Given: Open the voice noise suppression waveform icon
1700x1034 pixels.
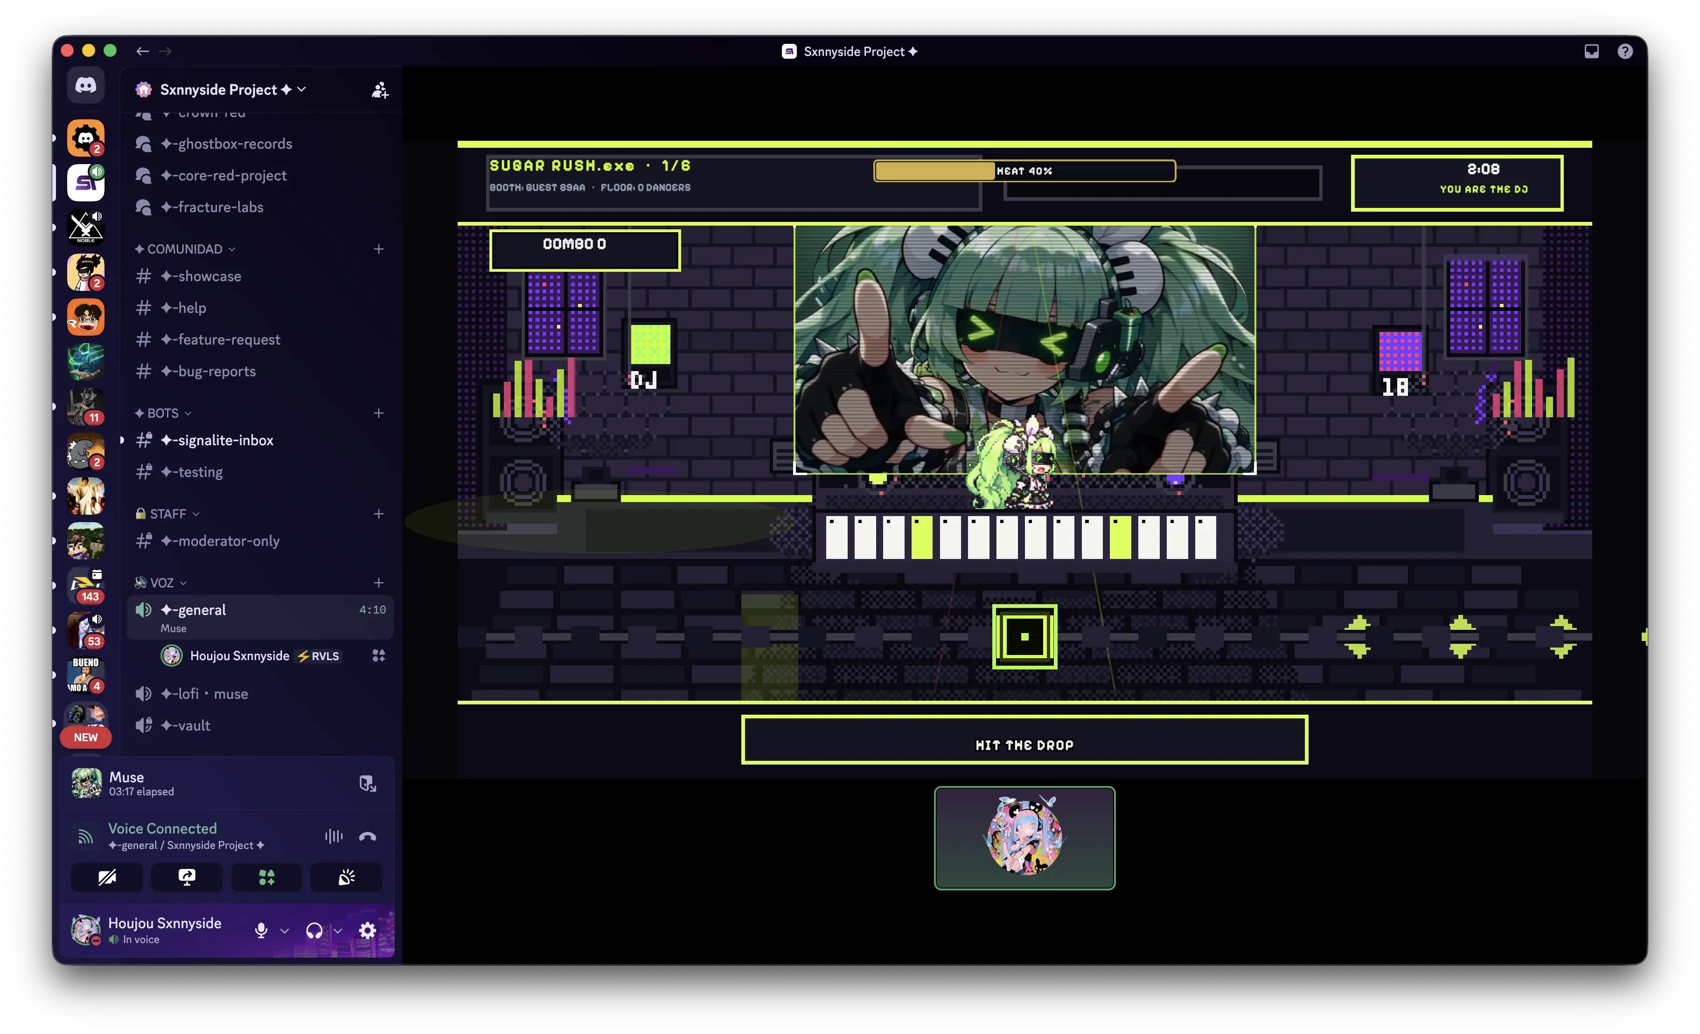Looking at the screenshot, I should click(334, 837).
